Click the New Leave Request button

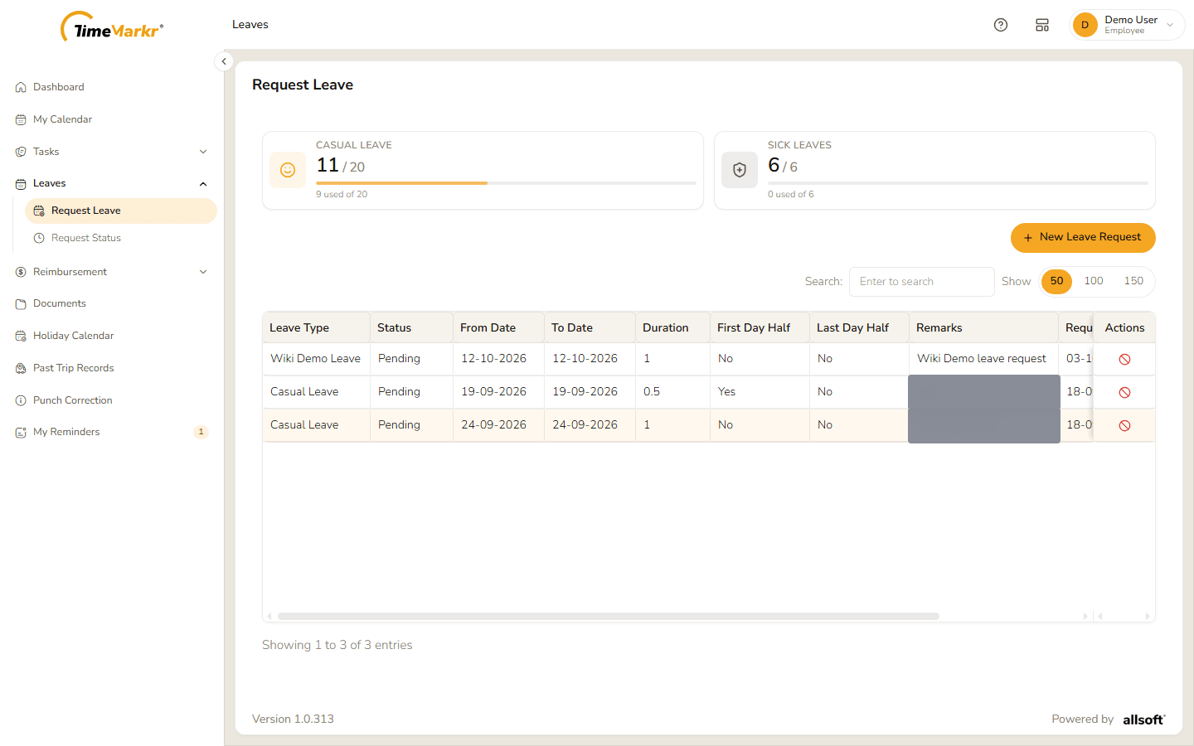point(1083,237)
